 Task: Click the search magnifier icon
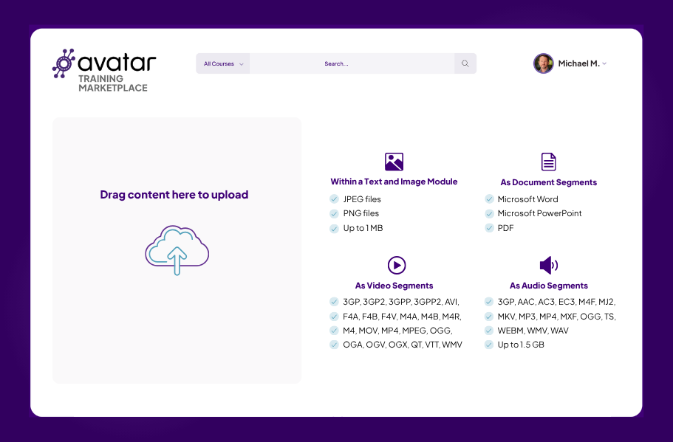465,63
